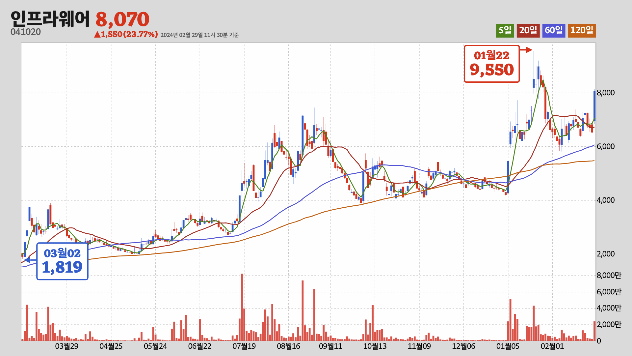The width and height of the screenshot is (632, 356).
Task: Click the 09월11 date axis label
Action: [330, 346]
